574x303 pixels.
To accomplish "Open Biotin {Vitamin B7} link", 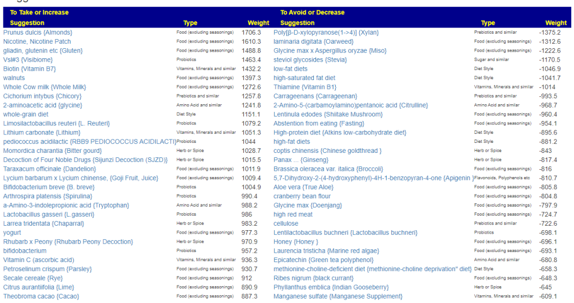I will [x=29, y=69].
